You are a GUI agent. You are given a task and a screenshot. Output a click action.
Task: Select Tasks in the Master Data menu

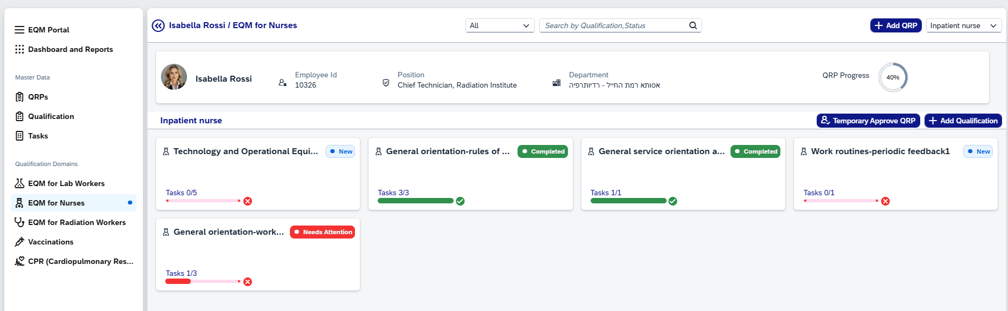pyautogui.click(x=38, y=136)
